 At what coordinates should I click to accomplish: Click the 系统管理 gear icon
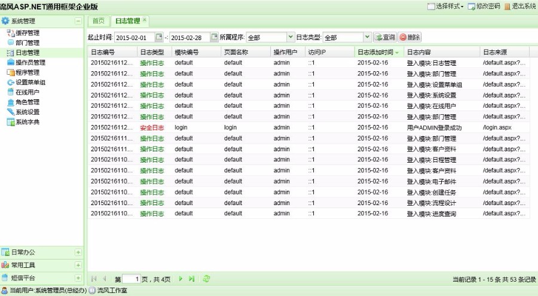tap(5, 21)
